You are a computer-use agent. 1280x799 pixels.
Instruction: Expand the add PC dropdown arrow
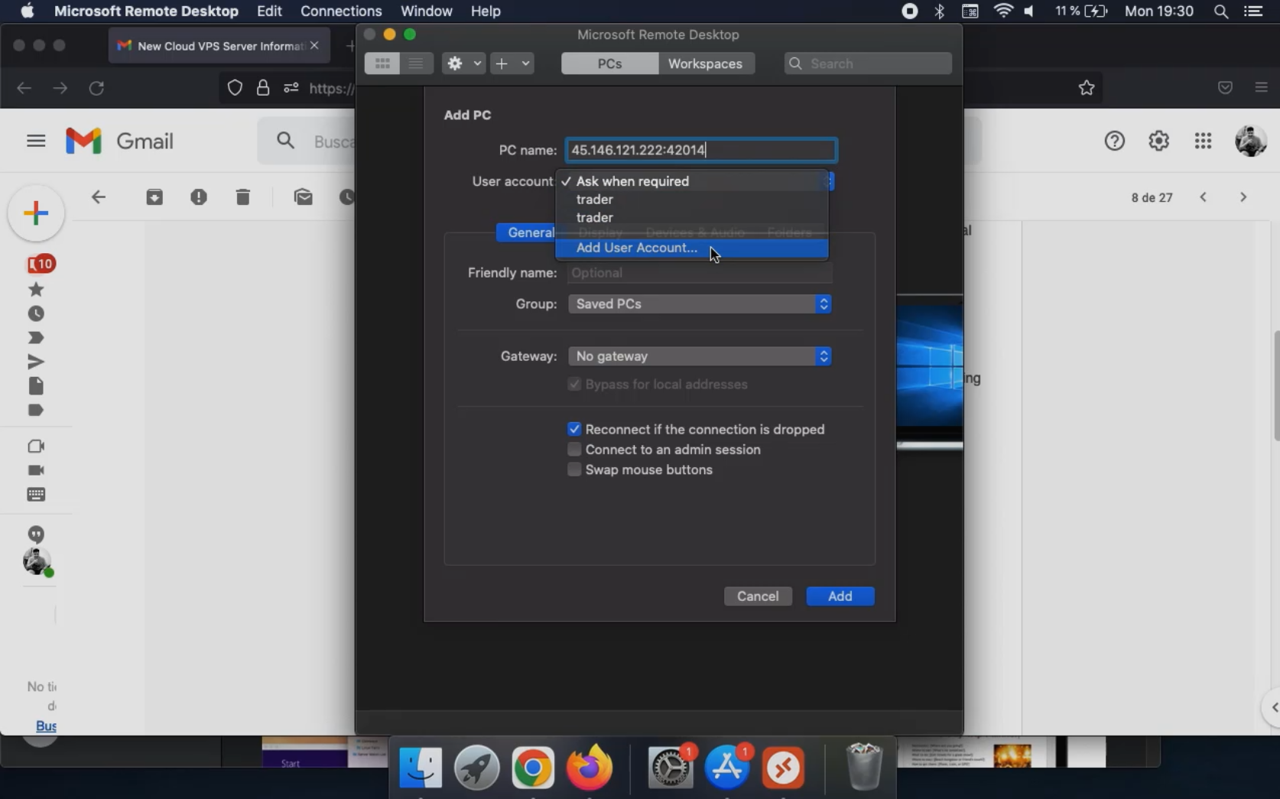pyautogui.click(x=525, y=63)
